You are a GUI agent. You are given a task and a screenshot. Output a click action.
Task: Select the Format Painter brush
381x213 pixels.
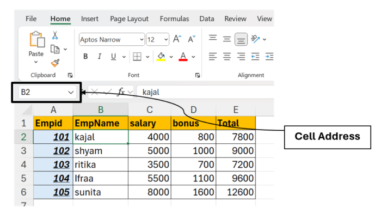tap(55, 63)
